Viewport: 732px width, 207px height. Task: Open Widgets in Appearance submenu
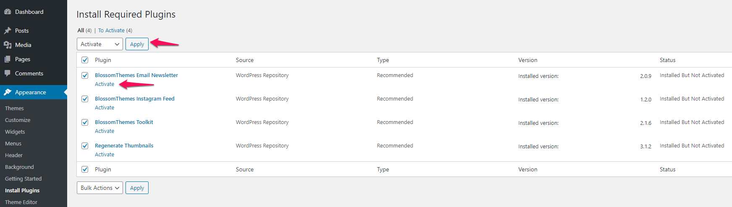click(15, 132)
